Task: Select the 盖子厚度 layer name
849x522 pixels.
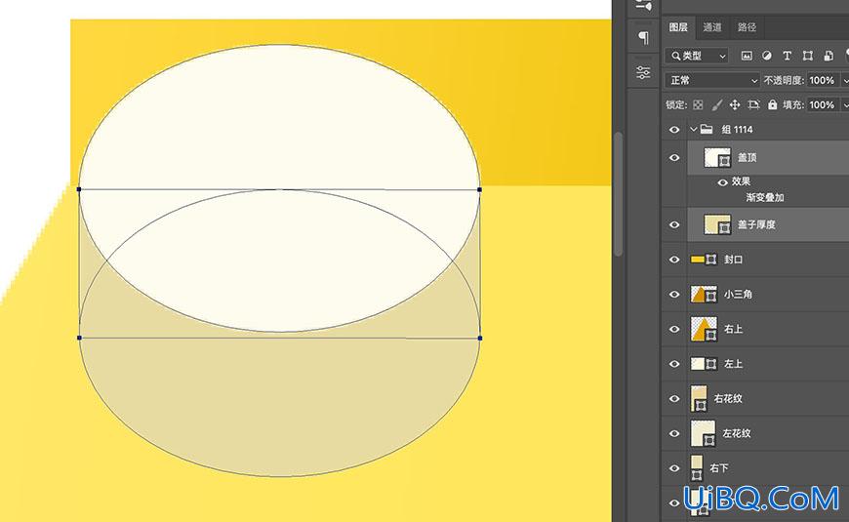Action: [x=756, y=224]
